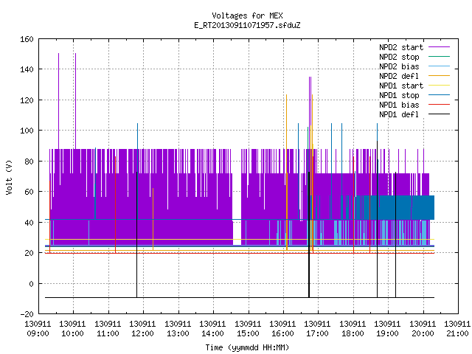472x354 pixels.
Task: Click the x-axis tick label 130911 09:00
Action: (38, 329)
